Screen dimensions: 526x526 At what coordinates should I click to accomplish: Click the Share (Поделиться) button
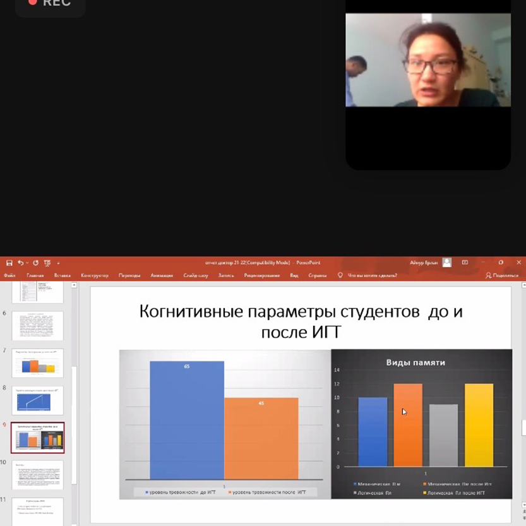click(x=502, y=275)
